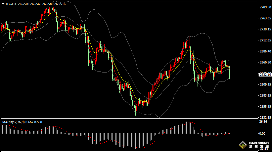This screenshot has height=152, width=272.
Task: Click the MACD values 0.667 0.508
Action: (x=34, y=122)
